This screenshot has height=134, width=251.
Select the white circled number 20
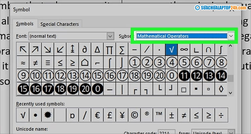(159, 76)
